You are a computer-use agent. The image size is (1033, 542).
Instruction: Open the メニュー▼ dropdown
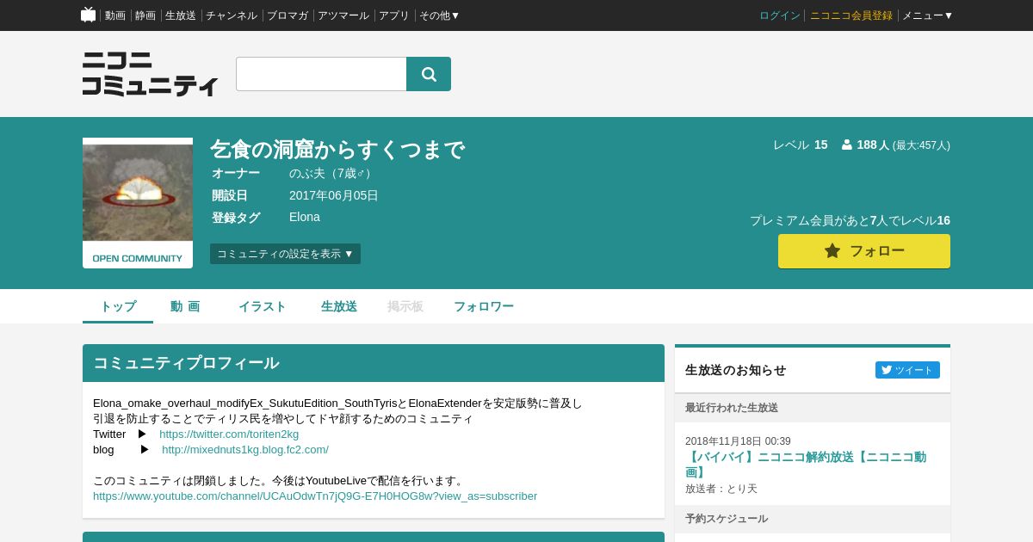[927, 15]
